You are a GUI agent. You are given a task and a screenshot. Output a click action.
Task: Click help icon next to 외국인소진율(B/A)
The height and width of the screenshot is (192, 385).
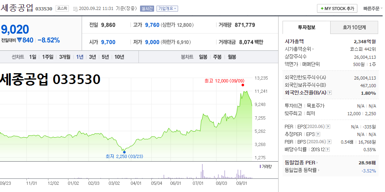pyautogui.click(x=330, y=93)
